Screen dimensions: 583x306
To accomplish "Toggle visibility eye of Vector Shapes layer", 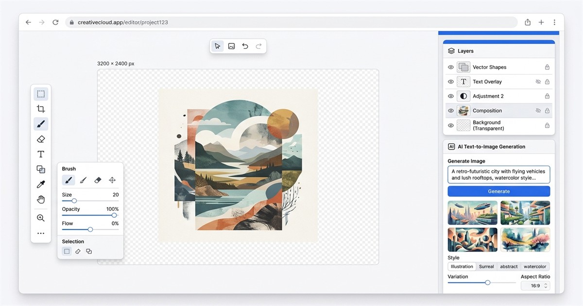I will 450,68.
